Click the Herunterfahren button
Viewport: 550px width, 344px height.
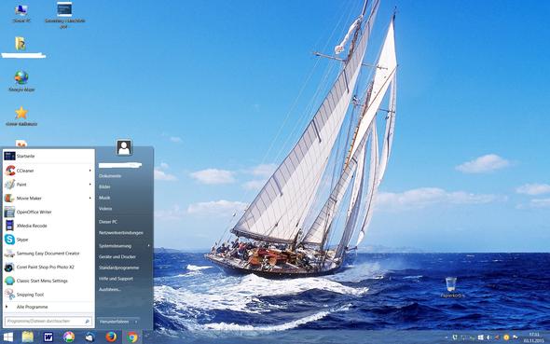[115, 322]
